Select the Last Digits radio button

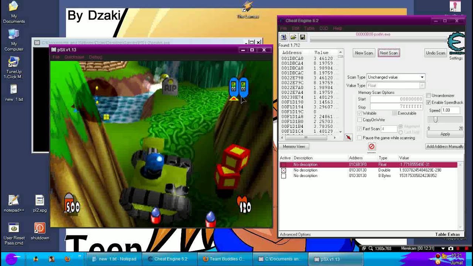tap(401, 132)
